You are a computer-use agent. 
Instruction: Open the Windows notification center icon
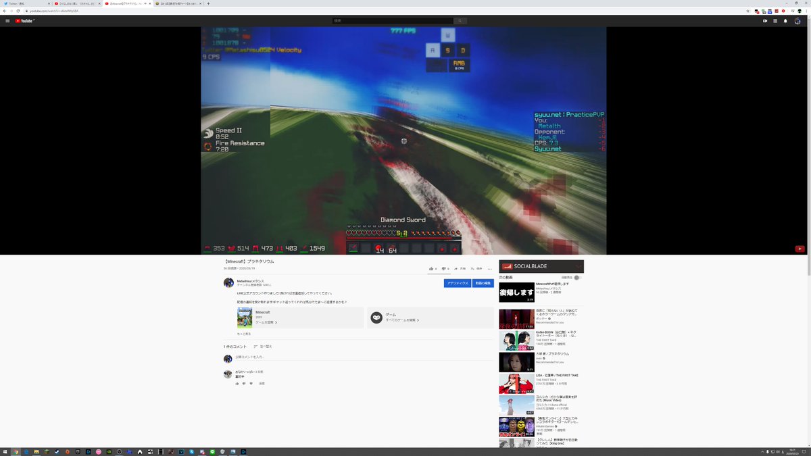[x=805, y=451]
